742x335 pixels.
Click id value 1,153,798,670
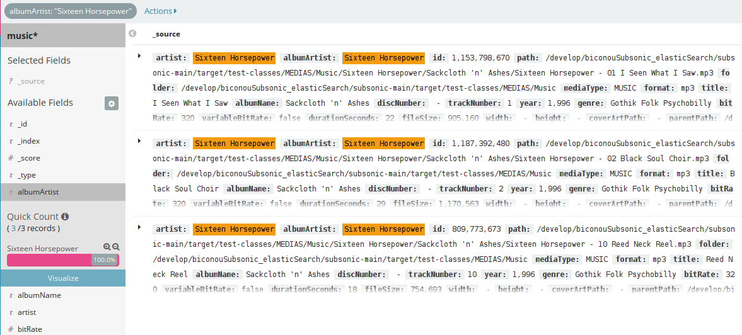point(481,58)
